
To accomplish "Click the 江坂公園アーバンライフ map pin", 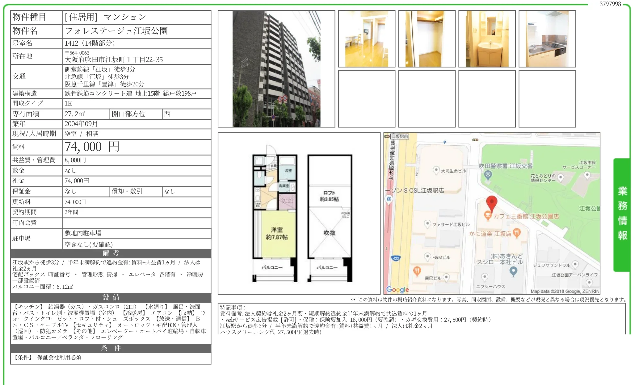I will 589,282.
